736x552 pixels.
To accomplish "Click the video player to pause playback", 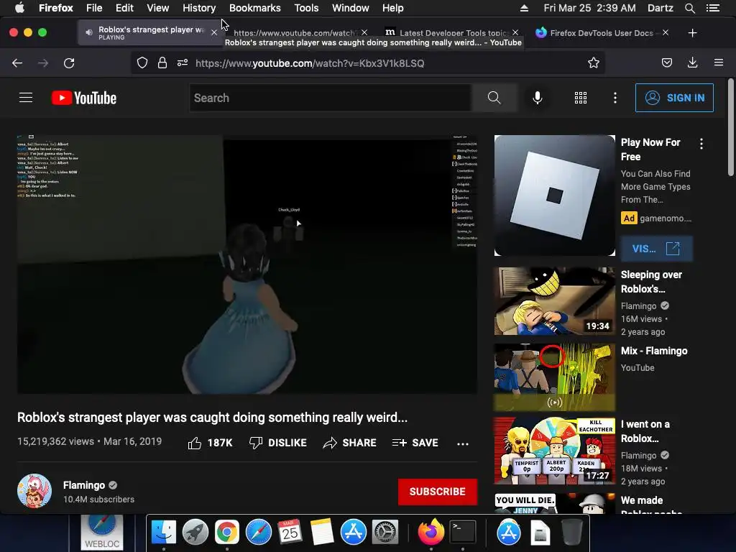I will tap(247, 264).
